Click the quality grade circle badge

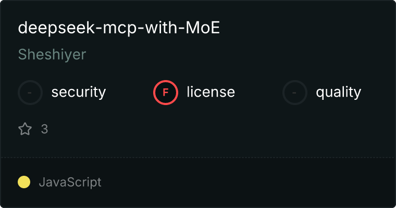(295, 93)
